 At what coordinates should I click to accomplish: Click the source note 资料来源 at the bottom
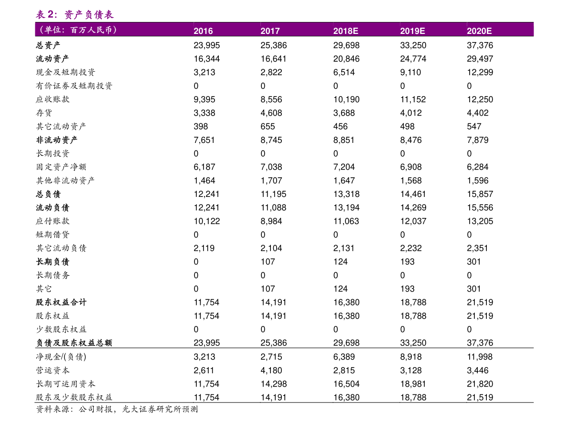point(117,409)
